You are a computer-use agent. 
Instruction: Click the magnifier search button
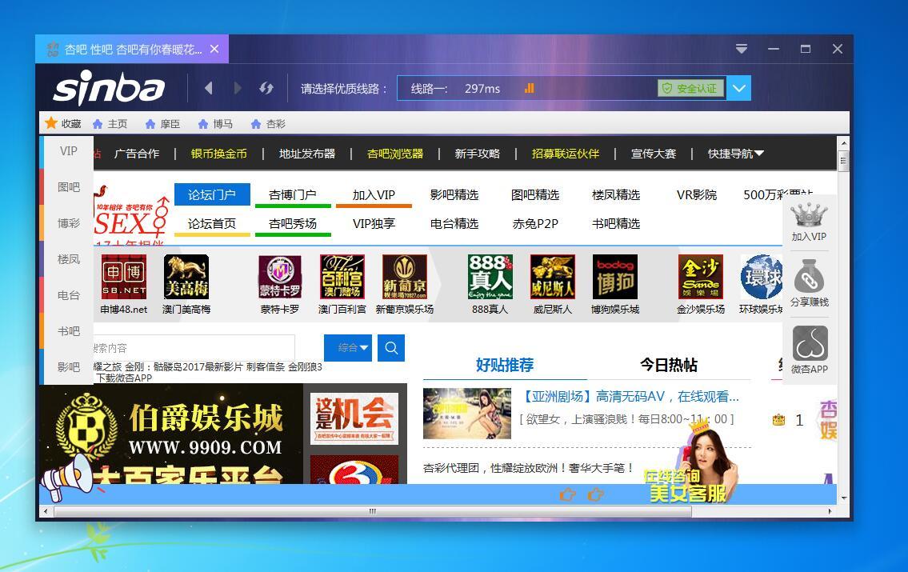coord(391,348)
